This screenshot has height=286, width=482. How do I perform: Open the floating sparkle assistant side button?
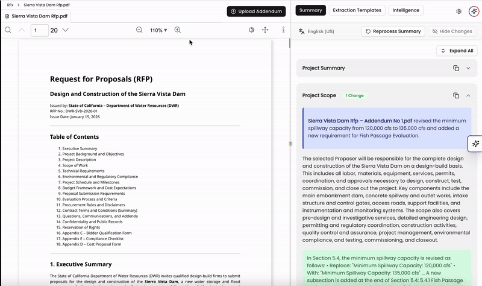[475, 144]
